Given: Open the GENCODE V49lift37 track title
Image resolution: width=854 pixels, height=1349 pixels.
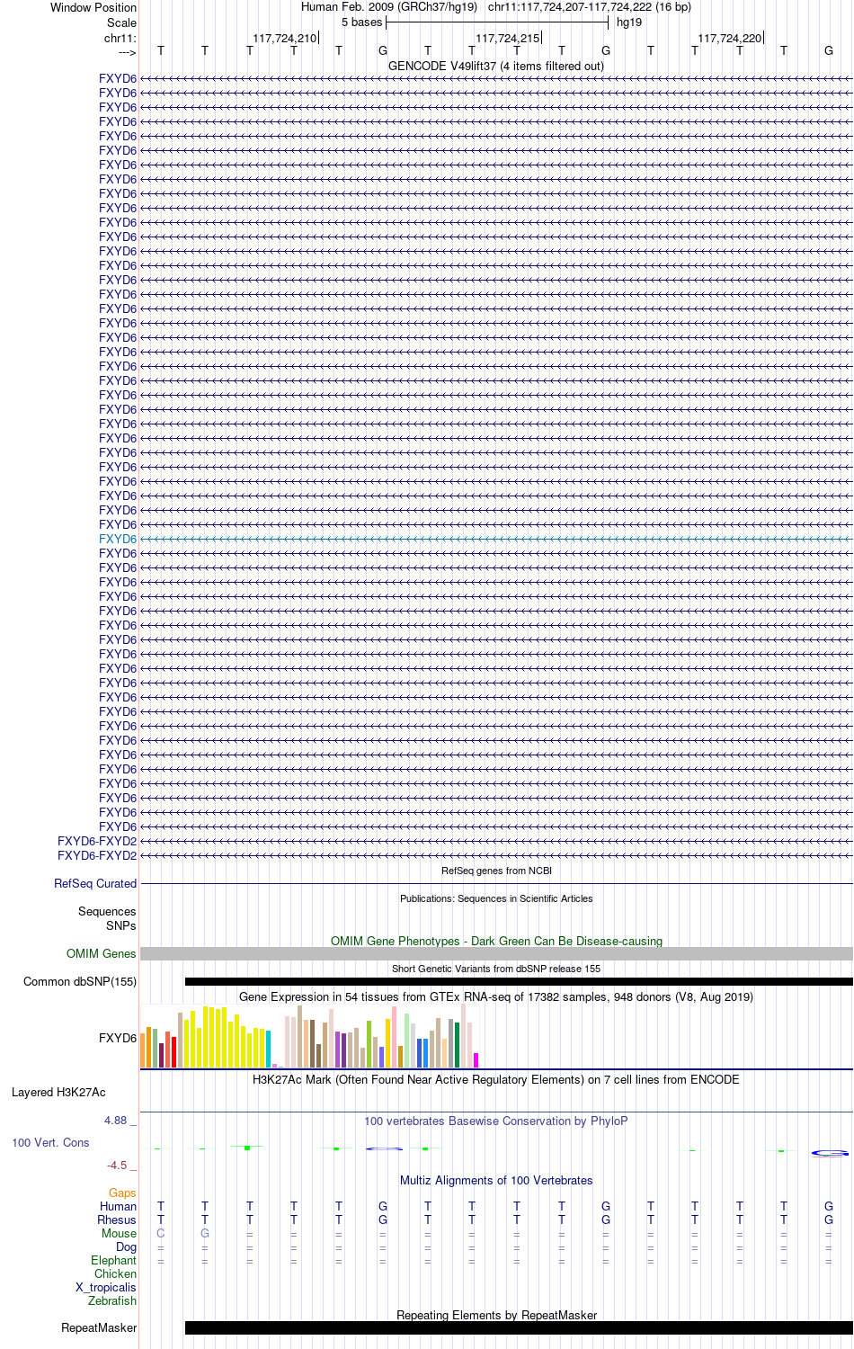Looking at the screenshot, I should [496, 66].
